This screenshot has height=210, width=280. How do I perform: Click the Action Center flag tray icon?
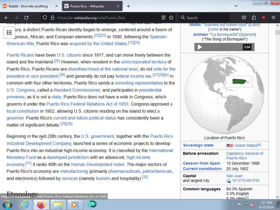[x=239, y=205]
